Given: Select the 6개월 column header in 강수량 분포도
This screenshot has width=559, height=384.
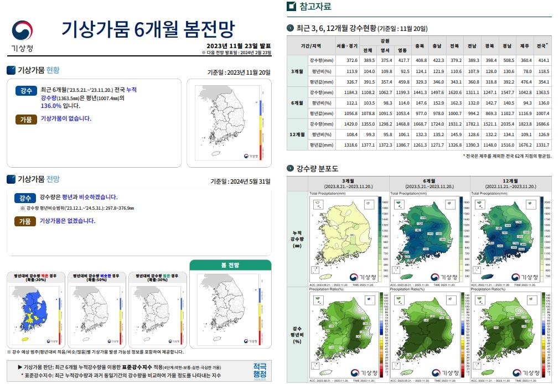Looking at the screenshot, I should coord(429,183).
